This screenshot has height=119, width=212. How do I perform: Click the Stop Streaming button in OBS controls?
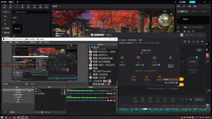(18, 90)
